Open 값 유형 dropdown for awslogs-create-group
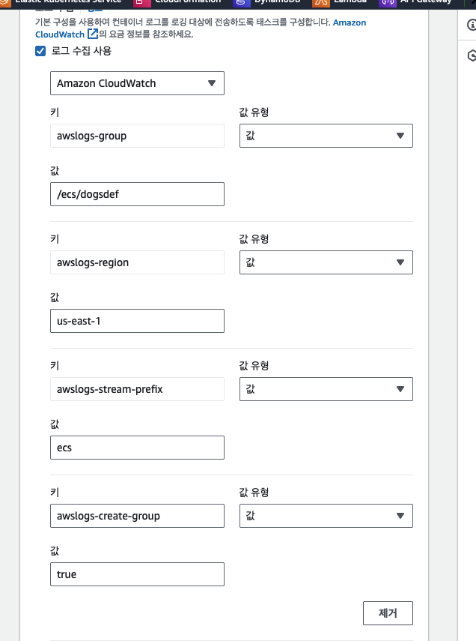This screenshot has height=641, width=476. pyautogui.click(x=326, y=516)
